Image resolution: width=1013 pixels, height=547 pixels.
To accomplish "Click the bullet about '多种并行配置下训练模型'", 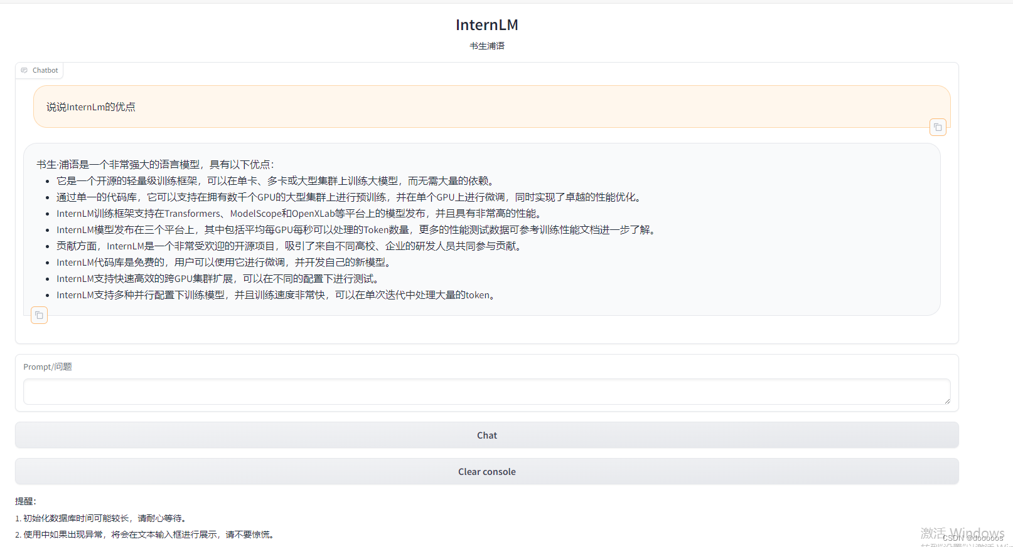I will [x=278, y=294].
